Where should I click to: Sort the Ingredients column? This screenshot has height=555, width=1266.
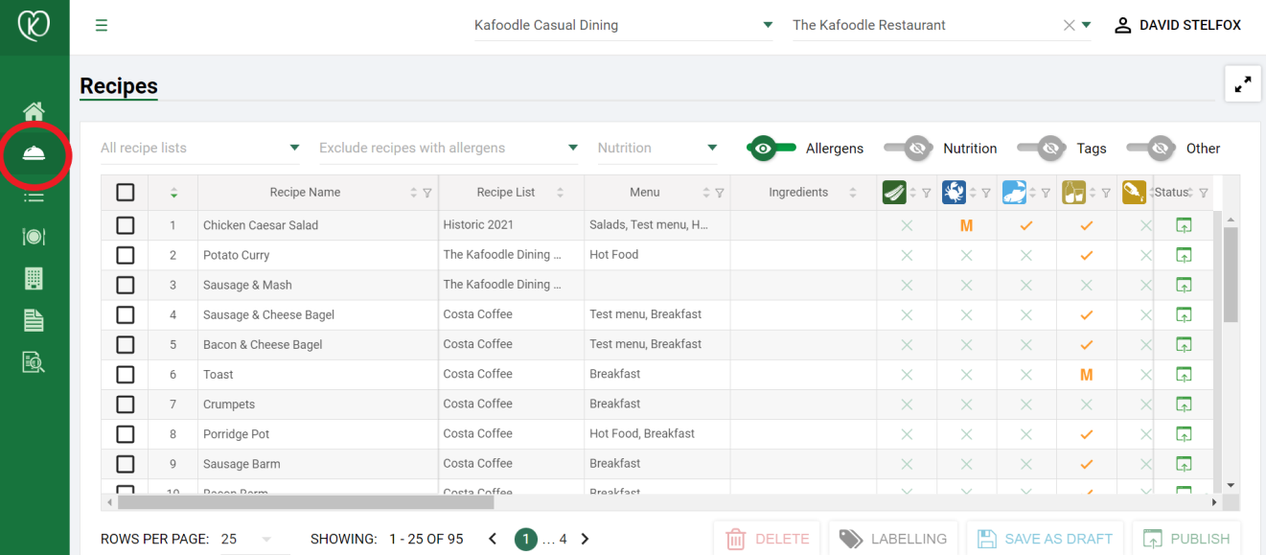coord(853,193)
